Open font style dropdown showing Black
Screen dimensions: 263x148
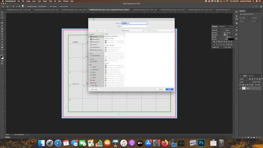click(229, 30)
